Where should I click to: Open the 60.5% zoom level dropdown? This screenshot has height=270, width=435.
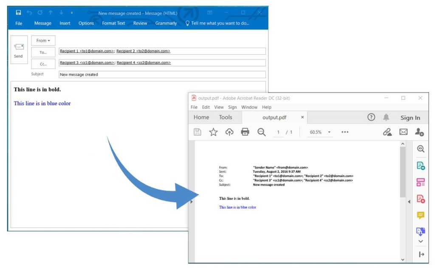(329, 132)
